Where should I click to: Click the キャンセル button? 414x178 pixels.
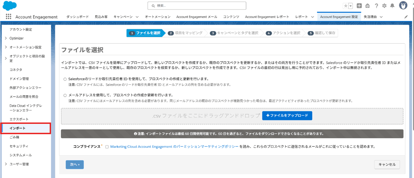[x=387, y=164]
